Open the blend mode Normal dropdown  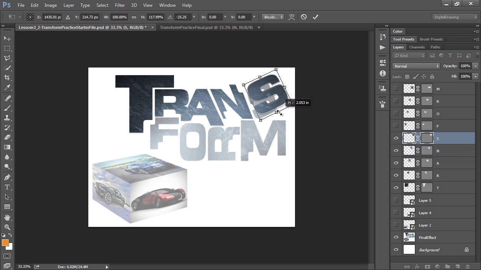pyautogui.click(x=416, y=66)
